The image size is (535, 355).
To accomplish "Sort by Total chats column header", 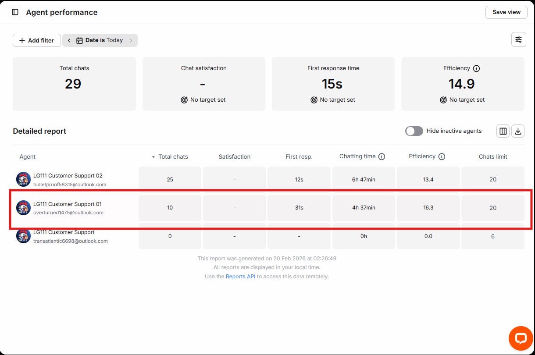I will [x=173, y=156].
